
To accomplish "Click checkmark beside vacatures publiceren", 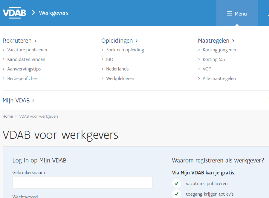I will tap(177, 183).
